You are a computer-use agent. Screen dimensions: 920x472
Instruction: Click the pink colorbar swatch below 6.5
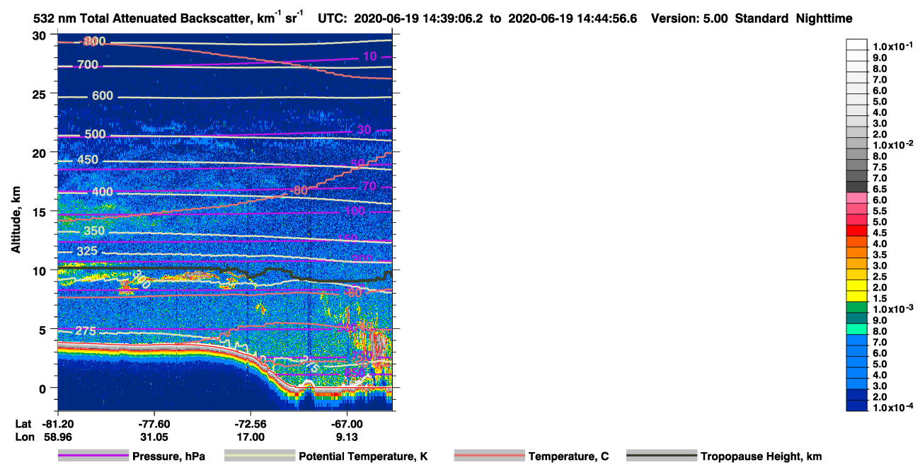[x=857, y=197]
